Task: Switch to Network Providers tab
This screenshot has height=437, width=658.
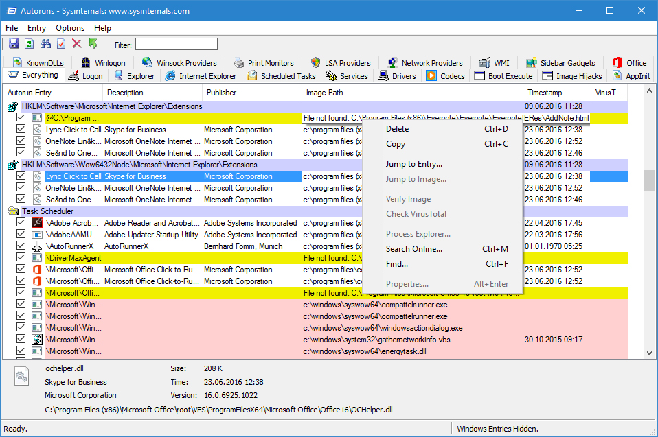Action: 424,63
